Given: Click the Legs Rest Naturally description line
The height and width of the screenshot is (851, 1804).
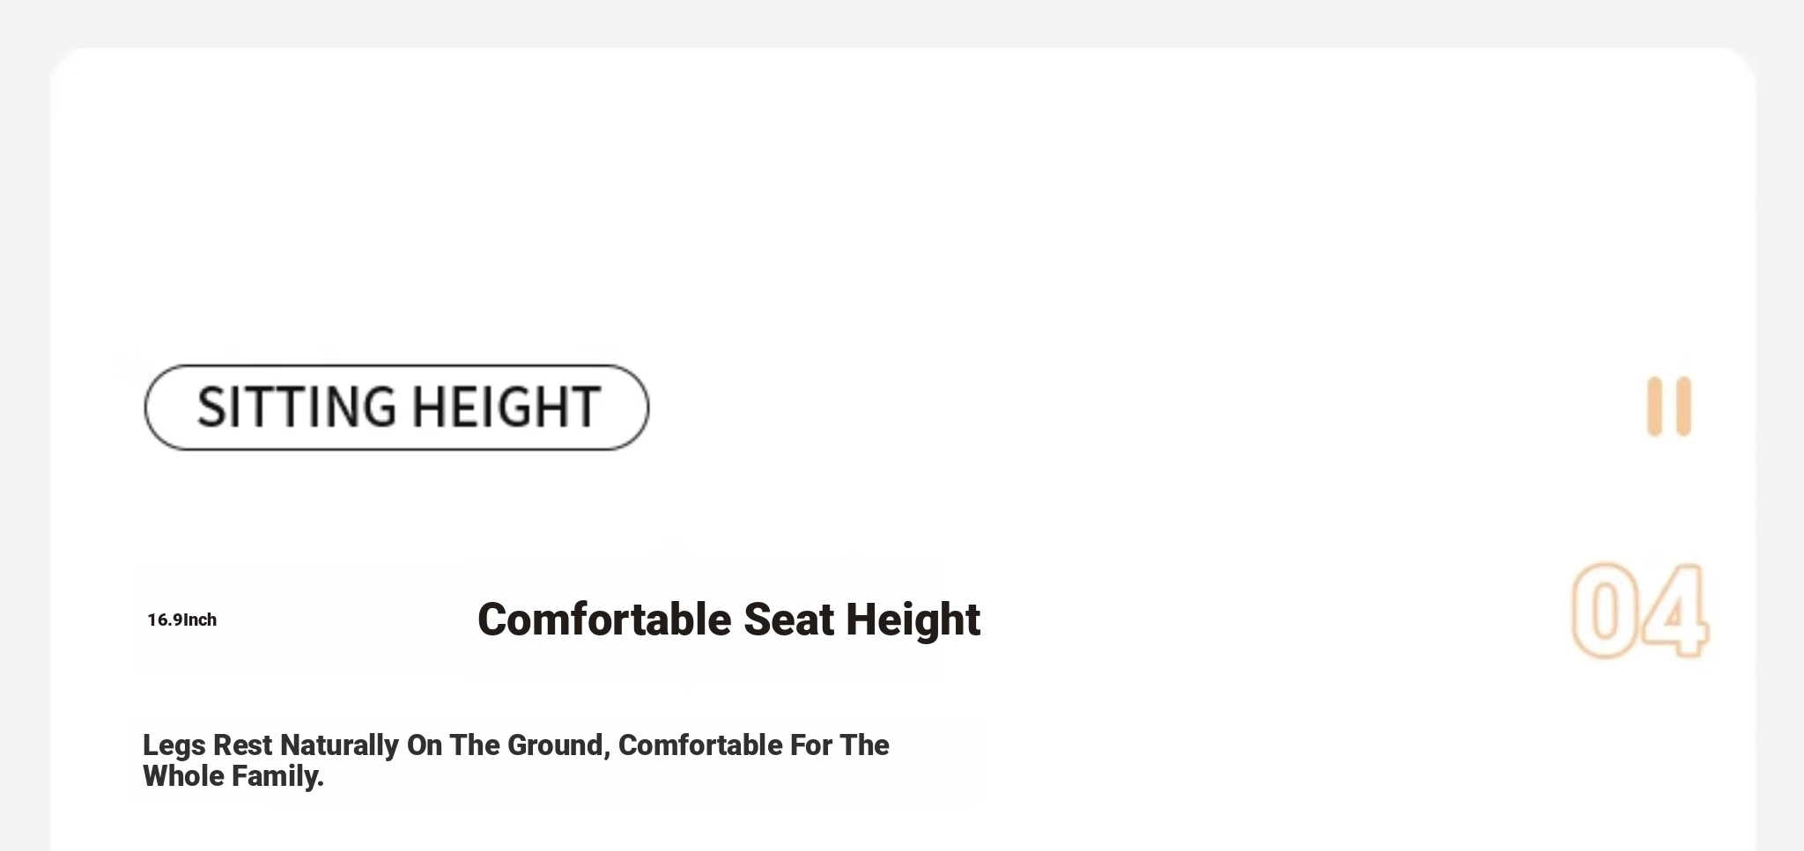Looking at the screenshot, I should coord(515,745).
